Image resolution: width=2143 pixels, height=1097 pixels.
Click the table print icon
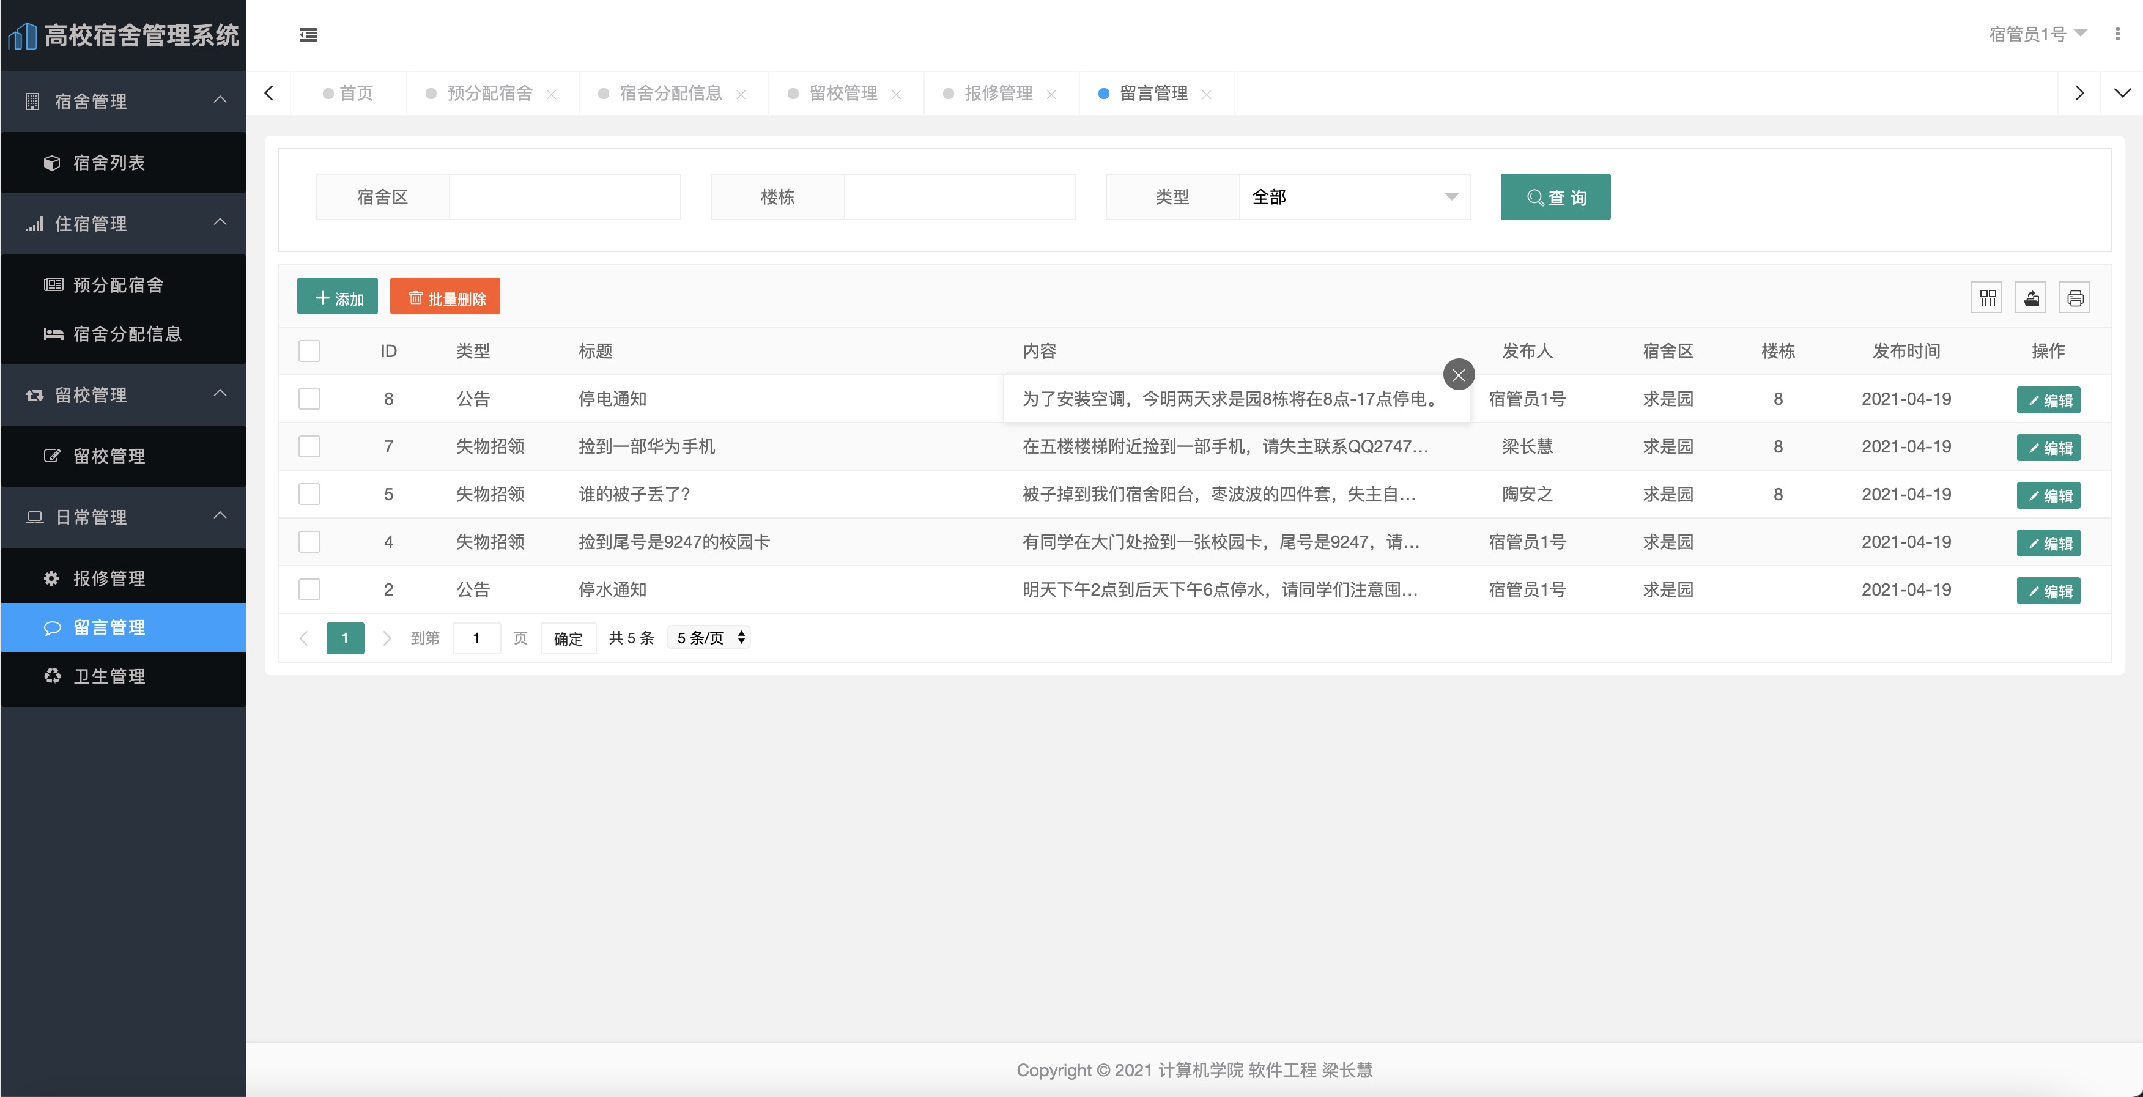tap(2075, 298)
